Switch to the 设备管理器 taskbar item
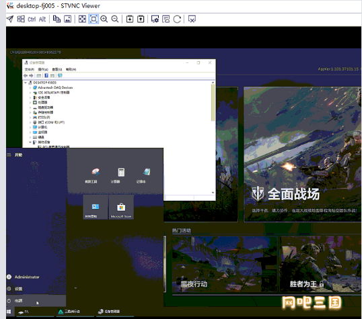This screenshot has width=362, height=319. (x=115, y=312)
